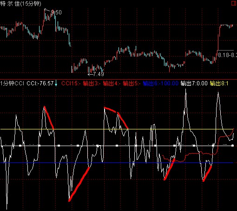Select the yellow 输出8:1 label
Viewport: 237px width, 211px height.
(219, 83)
